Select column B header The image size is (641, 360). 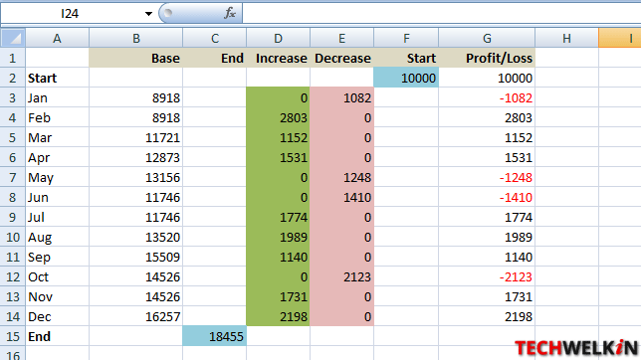[x=135, y=38]
